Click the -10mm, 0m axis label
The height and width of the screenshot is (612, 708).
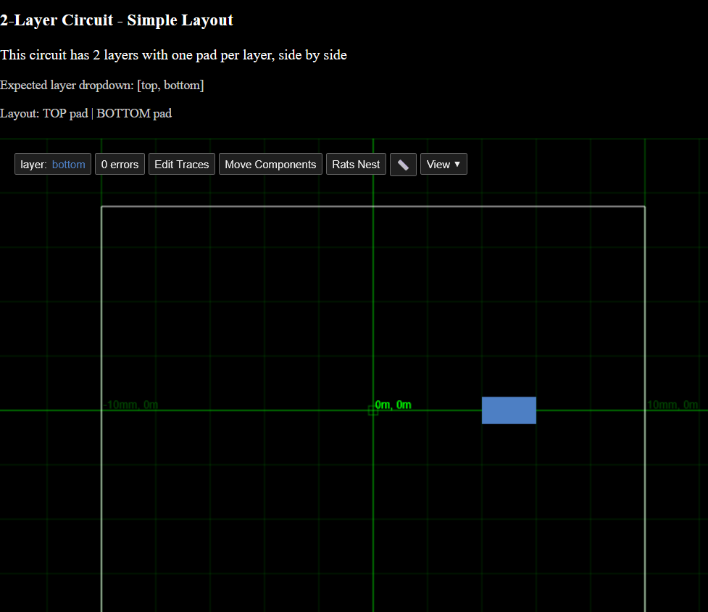pyautogui.click(x=130, y=405)
